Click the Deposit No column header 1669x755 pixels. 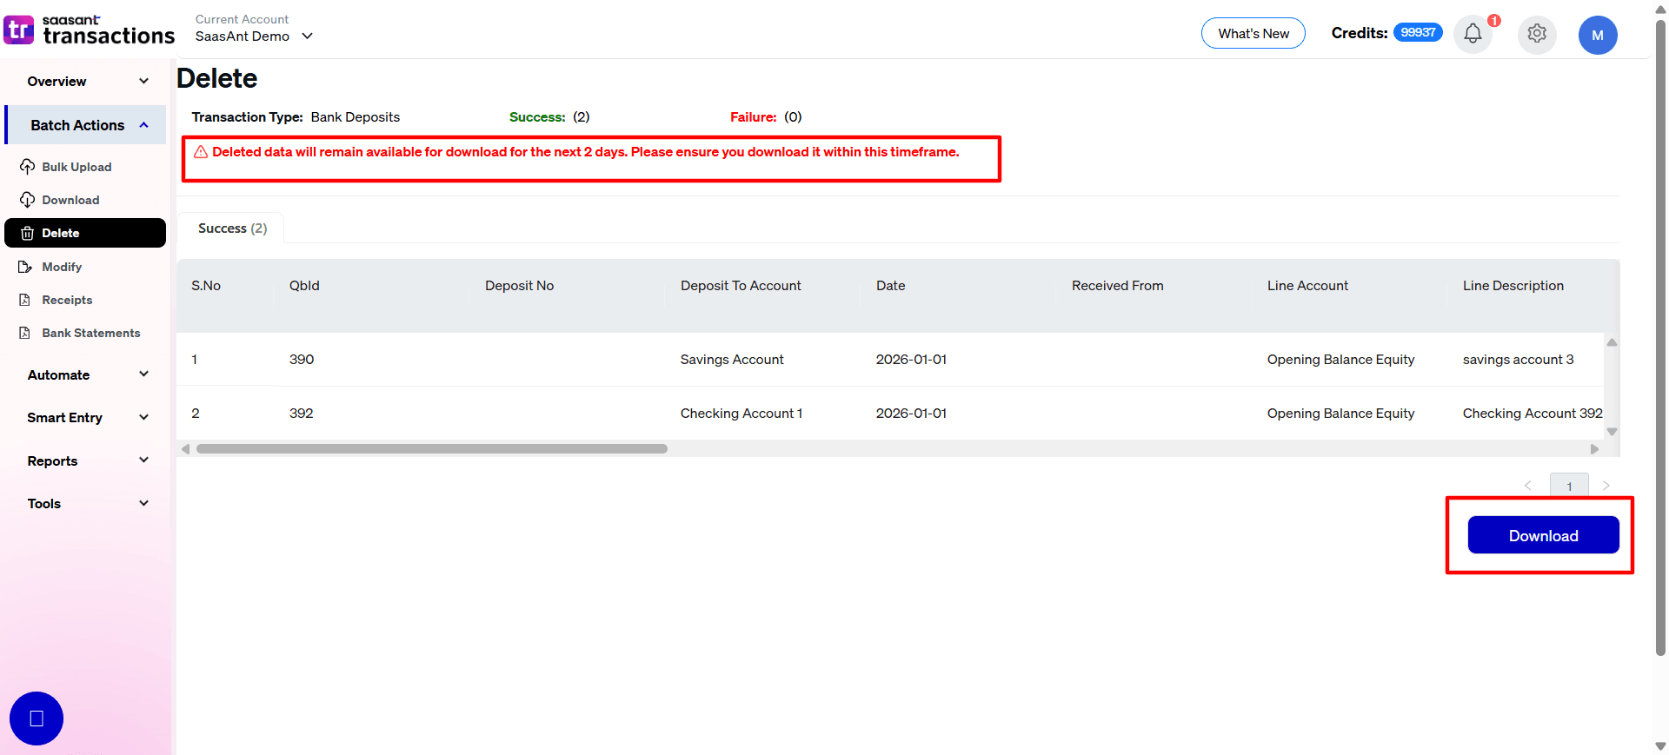pos(519,286)
